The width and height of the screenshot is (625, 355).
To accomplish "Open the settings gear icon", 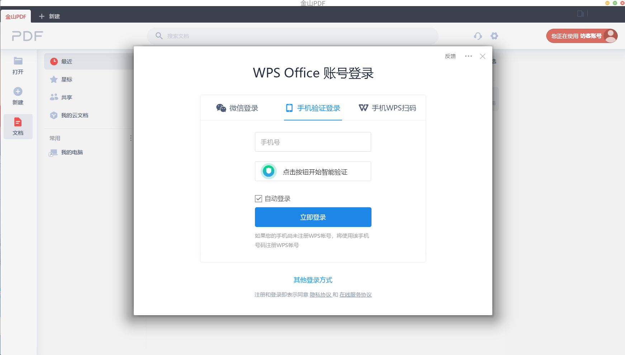I will click(495, 36).
